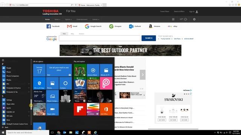
Task: Open the page settings gear icon
Action: coord(194,19)
